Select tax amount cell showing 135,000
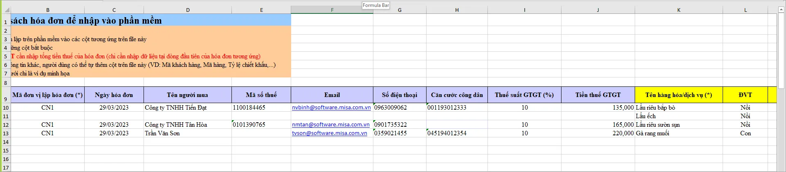The image size is (786, 172). tap(597, 108)
